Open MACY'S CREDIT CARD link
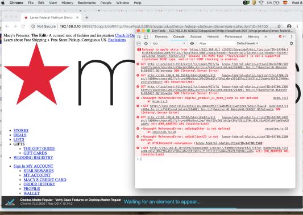This screenshot has width=303, height=215. pos(45,180)
